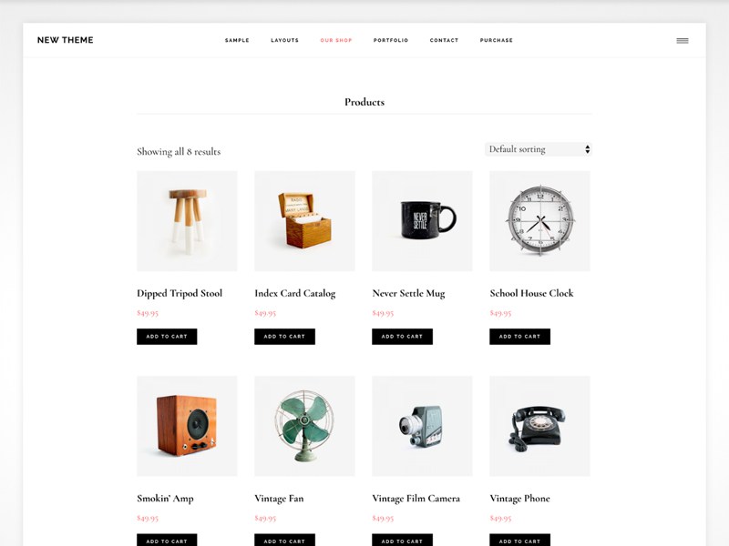Add Never Settle Mug to cart

click(402, 337)
